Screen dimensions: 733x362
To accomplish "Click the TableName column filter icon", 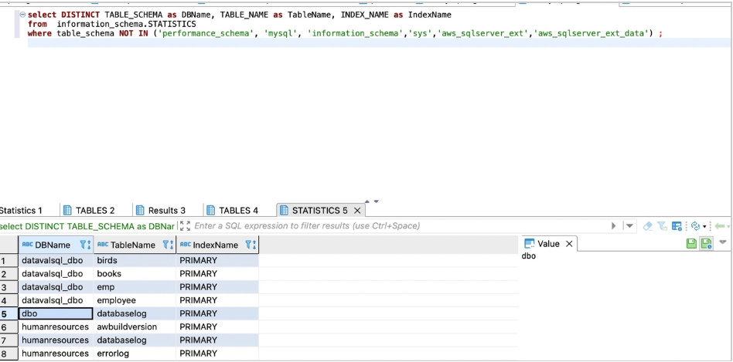I will [168, 245].
